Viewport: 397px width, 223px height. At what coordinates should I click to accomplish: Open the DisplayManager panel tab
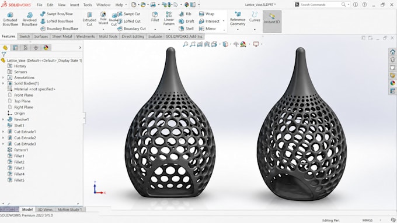click(46, 48)
